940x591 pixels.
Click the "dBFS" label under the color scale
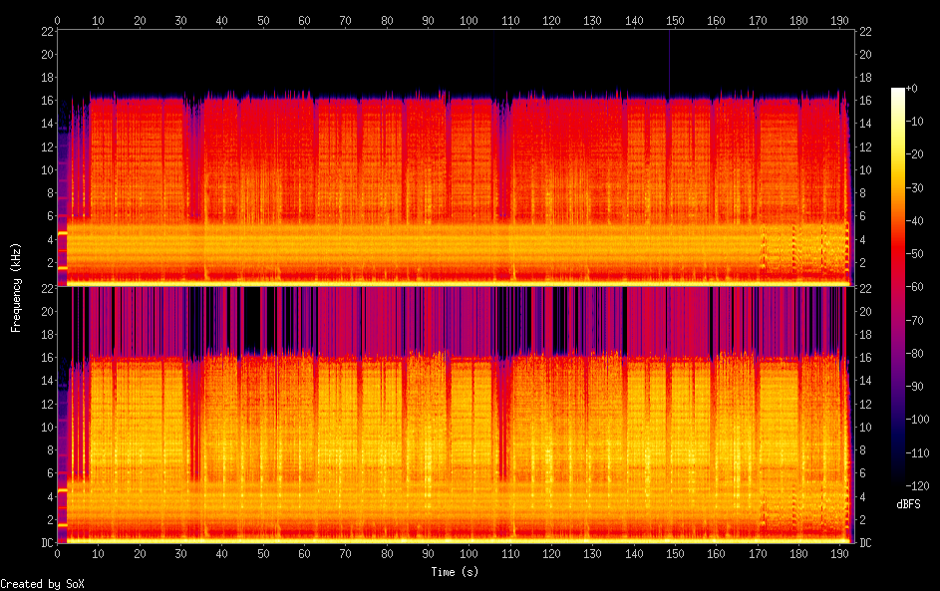click(908, 504)
